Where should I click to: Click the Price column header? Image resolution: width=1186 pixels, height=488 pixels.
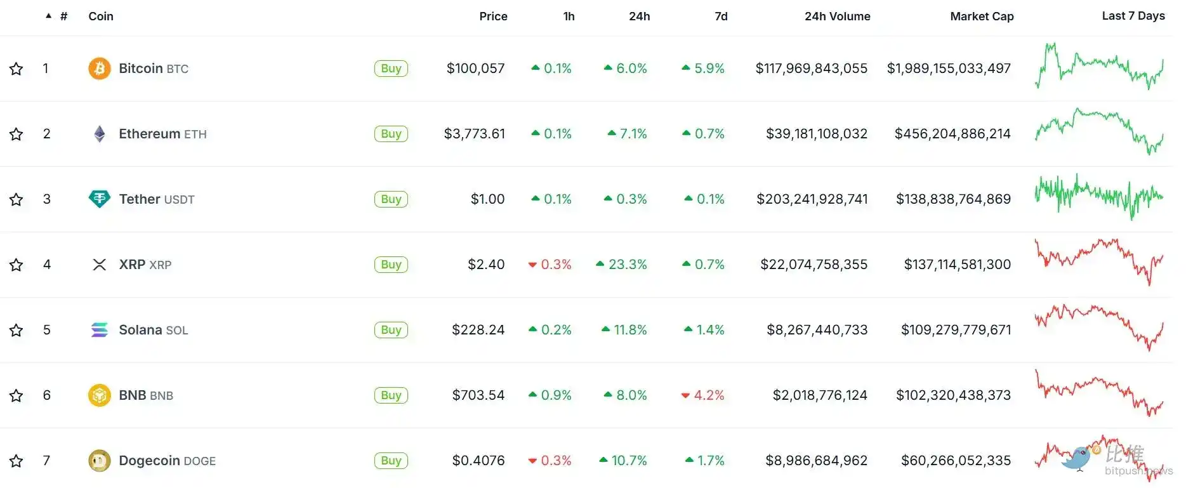[x=493, y=16]
